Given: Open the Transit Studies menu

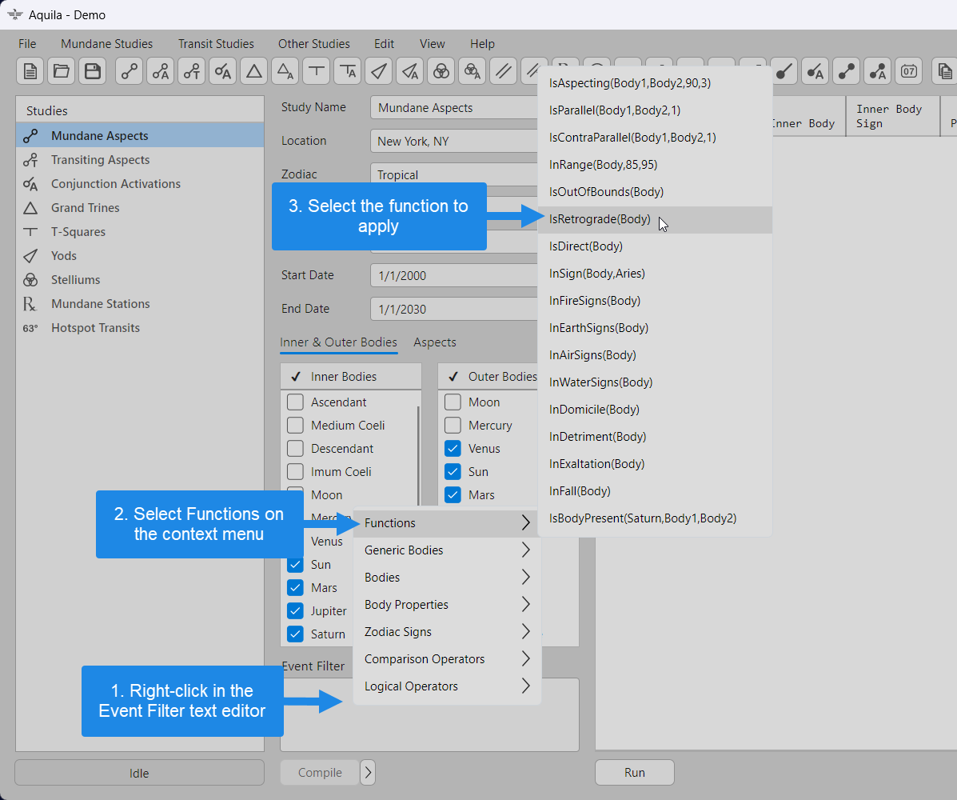Looking at the screenshot, I should [216, 44].
